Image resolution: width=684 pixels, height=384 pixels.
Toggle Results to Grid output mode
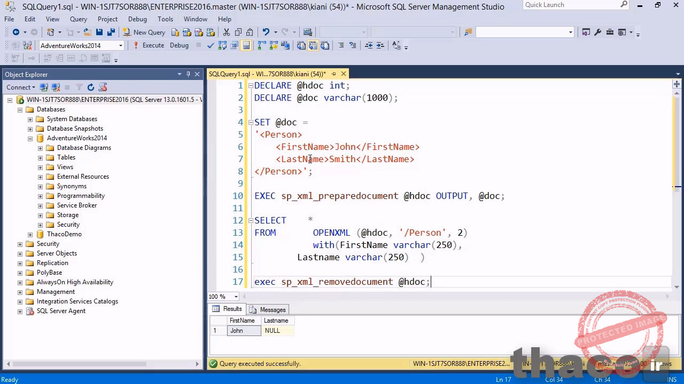point(313,45)
